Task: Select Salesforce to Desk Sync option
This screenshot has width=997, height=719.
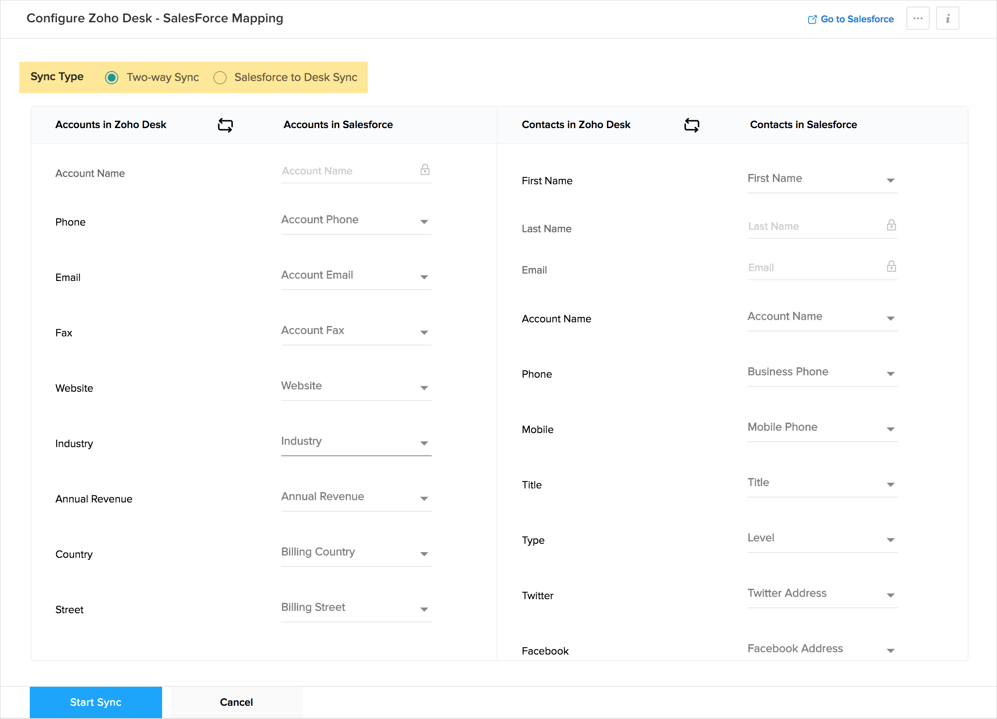Action: pyautogui.click(x=220, y=78)
